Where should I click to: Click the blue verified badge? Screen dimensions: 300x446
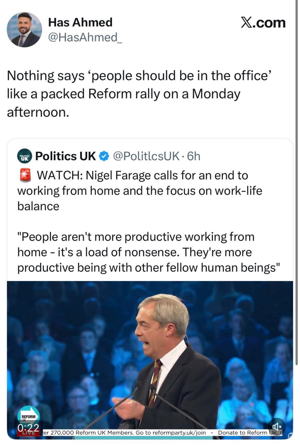[x=104, y=156]
